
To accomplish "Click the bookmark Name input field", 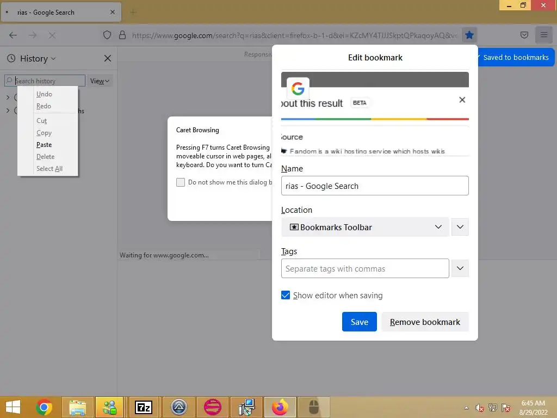I will 375,186.
